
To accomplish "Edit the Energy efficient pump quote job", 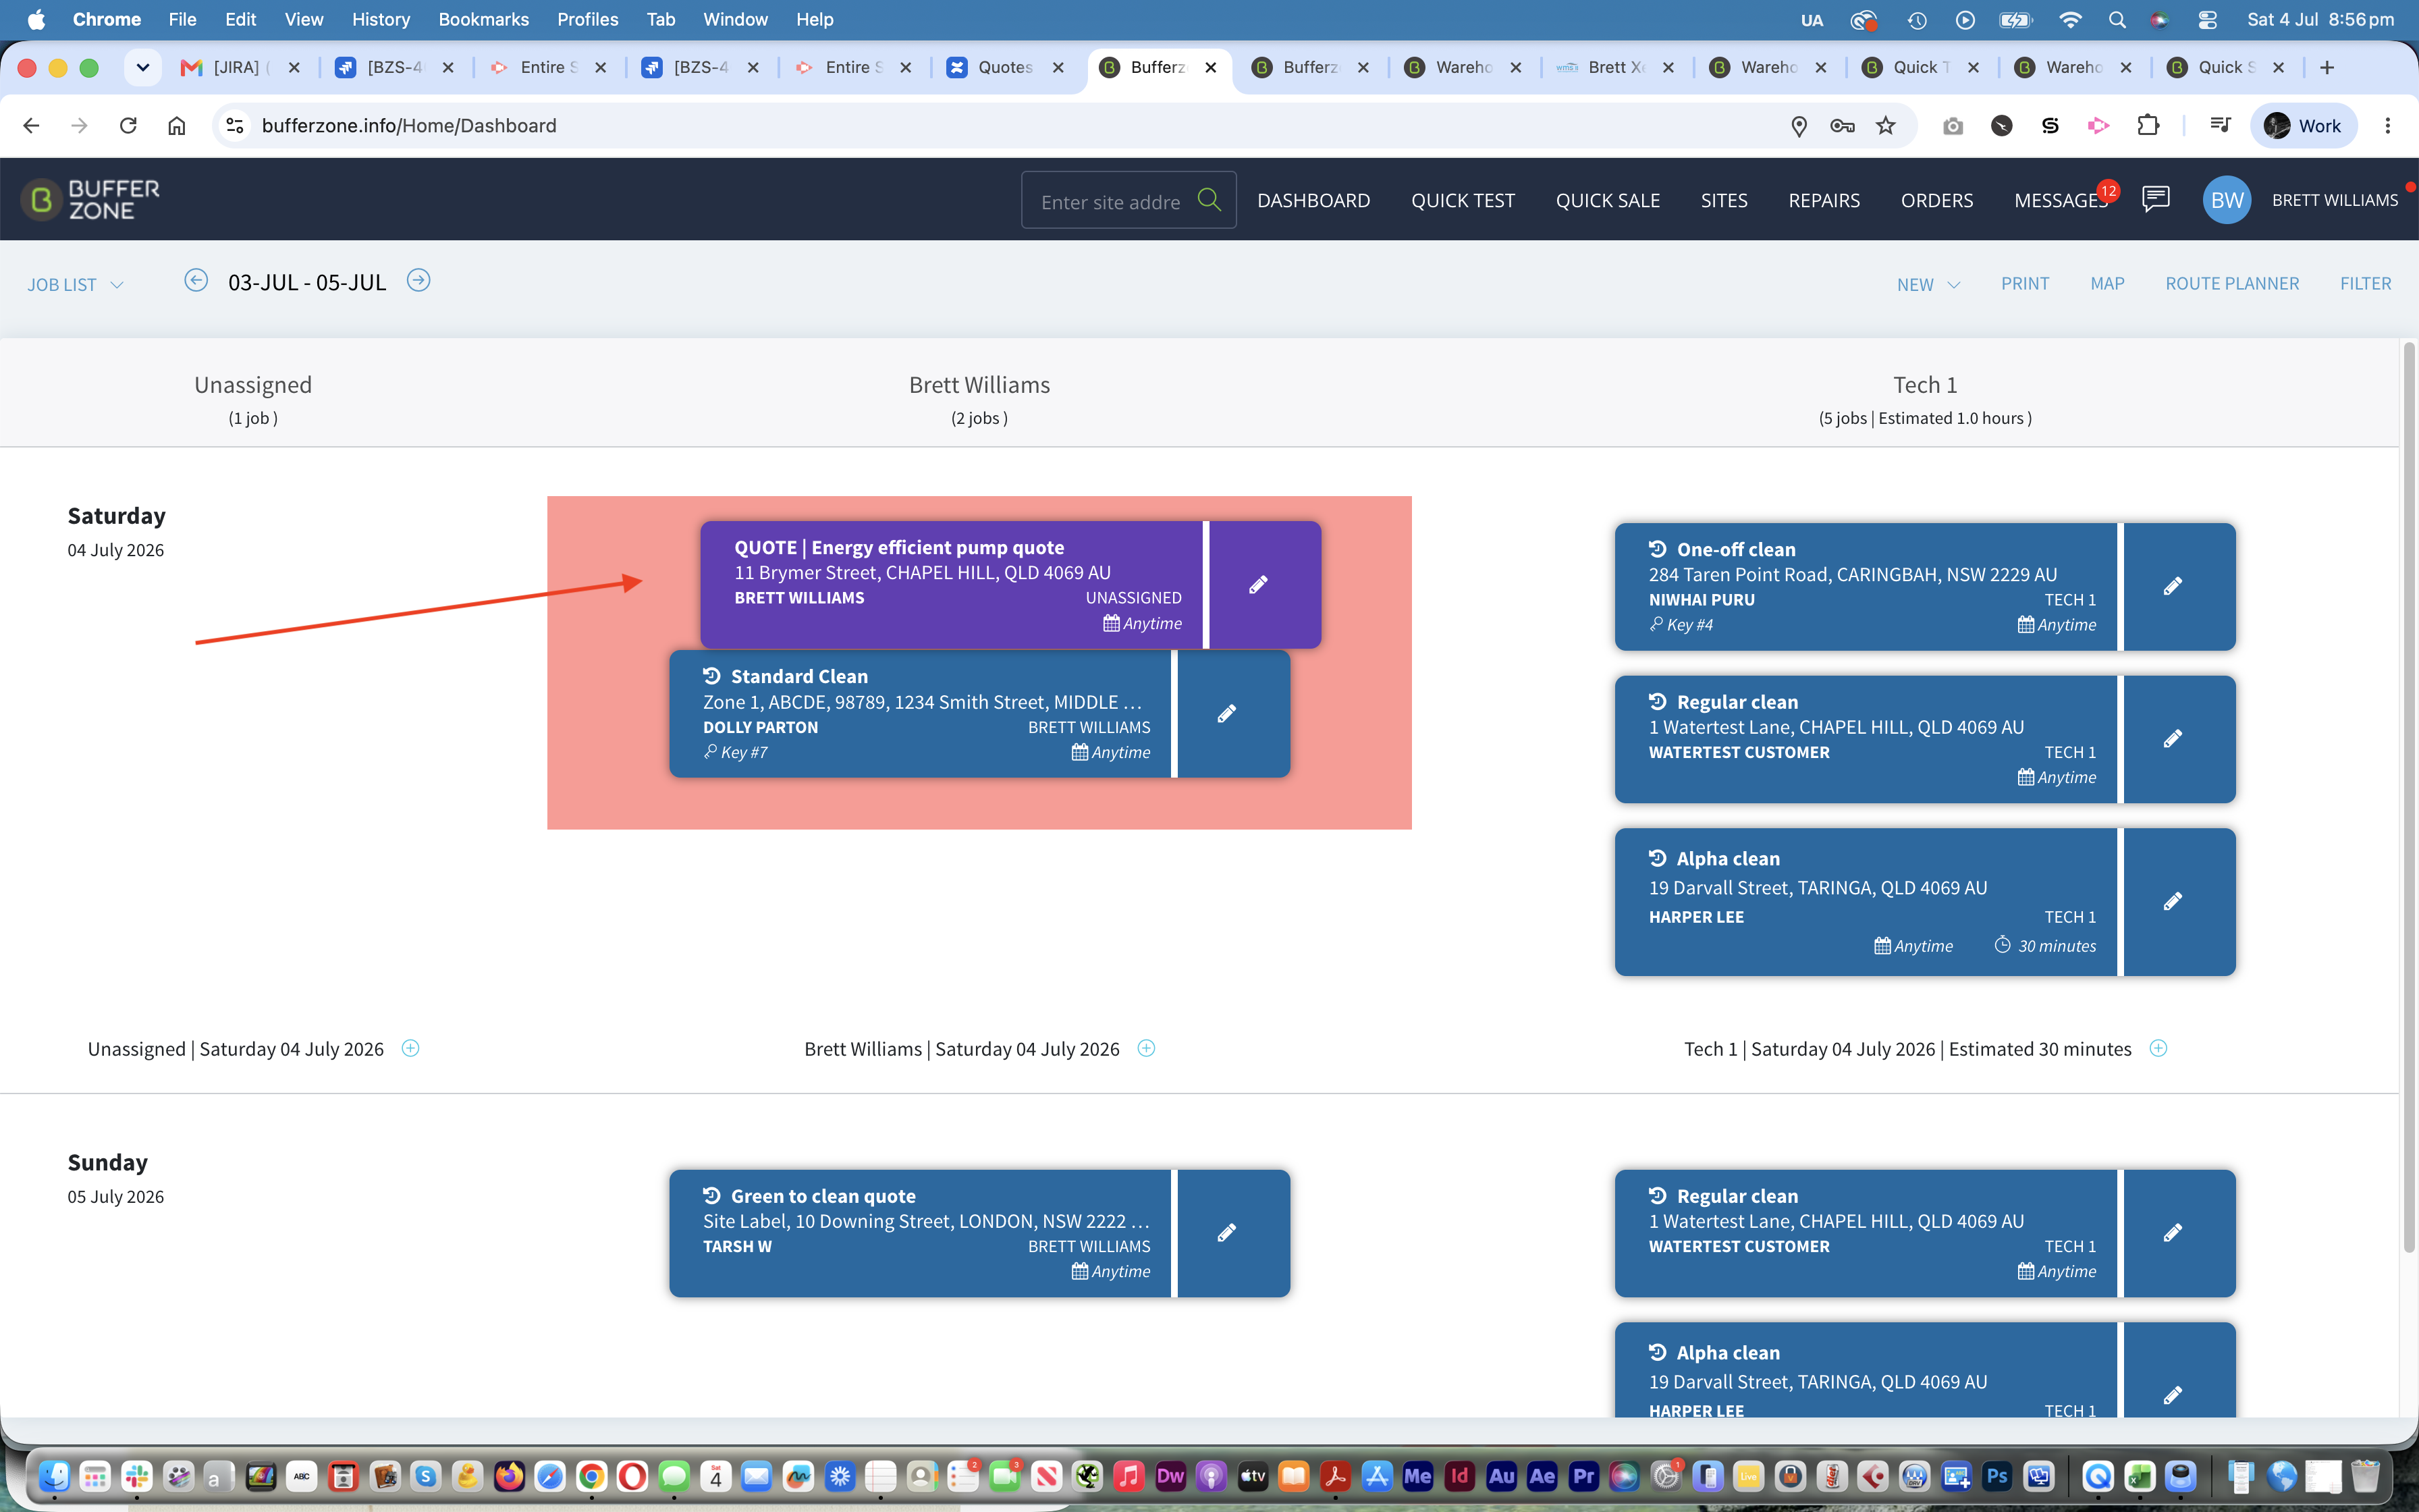I will point(1259,585).
